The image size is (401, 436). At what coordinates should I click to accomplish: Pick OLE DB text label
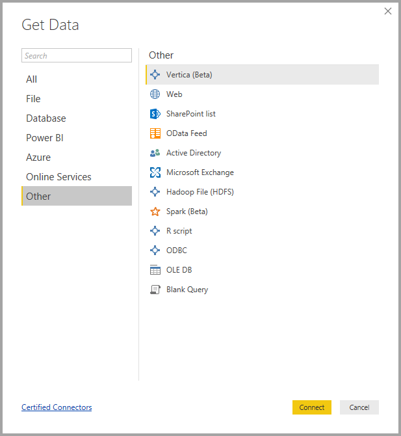pos(179,269)
